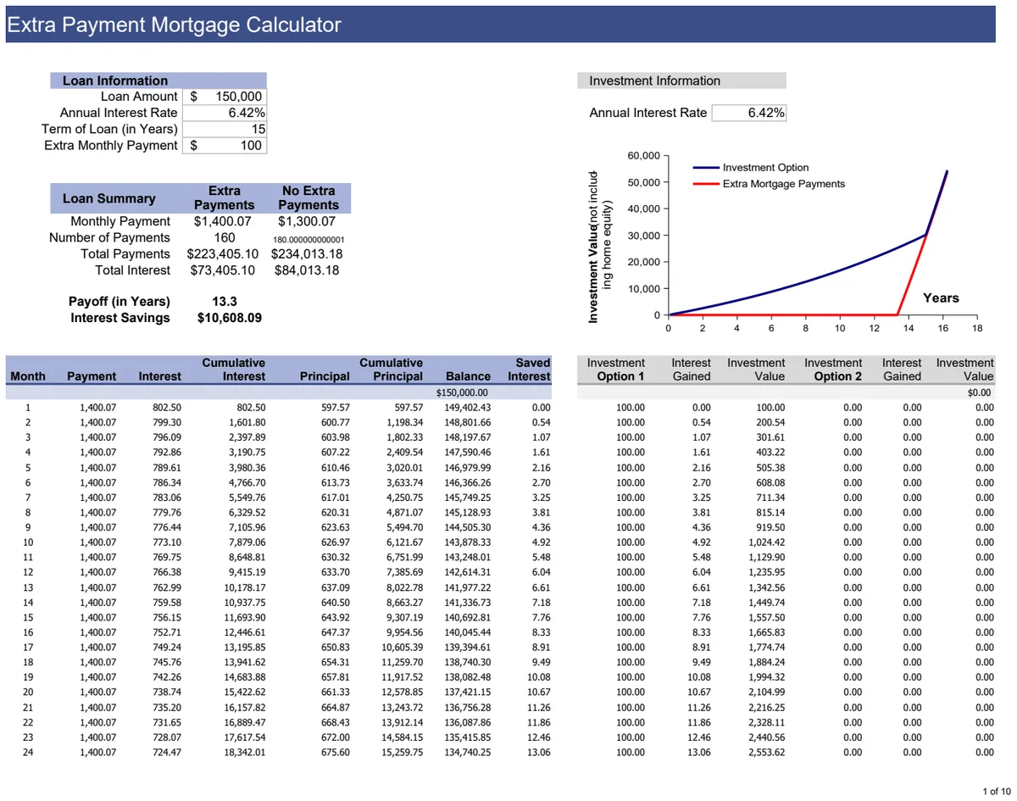Click Number of Payments value 160
The height and width of the screenshot is (801, 1017).
coord(225,237)
